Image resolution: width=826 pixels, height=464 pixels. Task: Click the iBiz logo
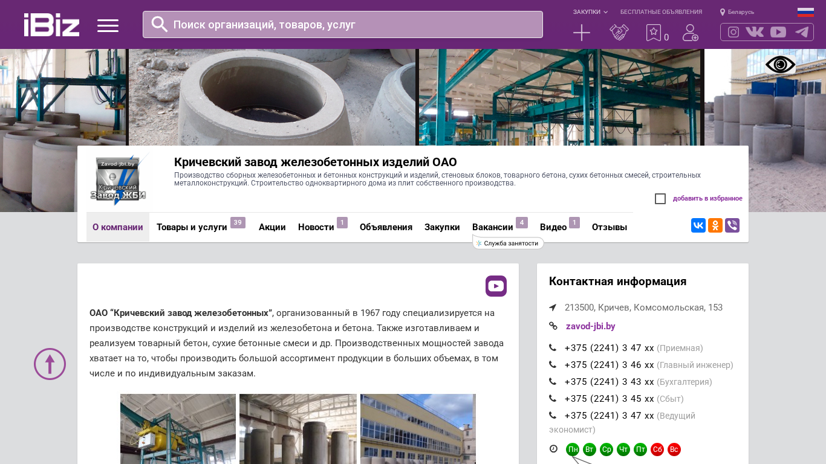point(51,25)
